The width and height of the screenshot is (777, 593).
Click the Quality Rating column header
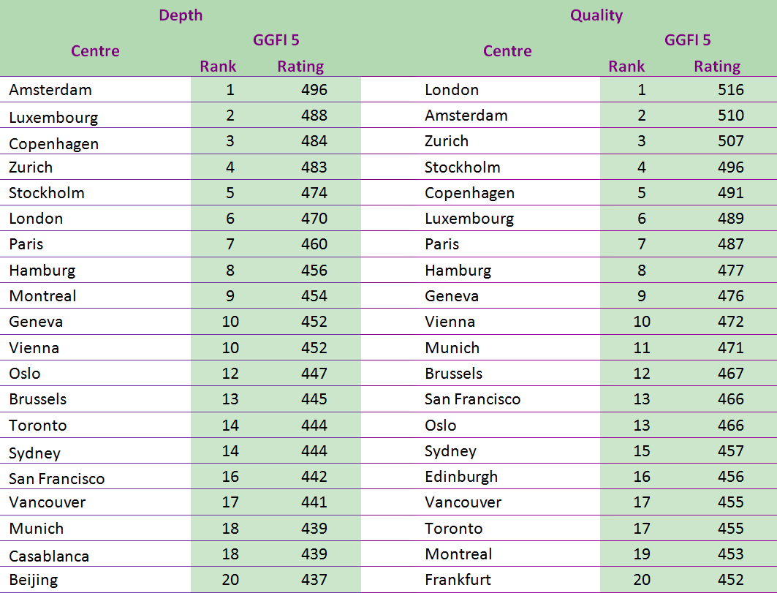pyautogui.click(x=716, y=66)
